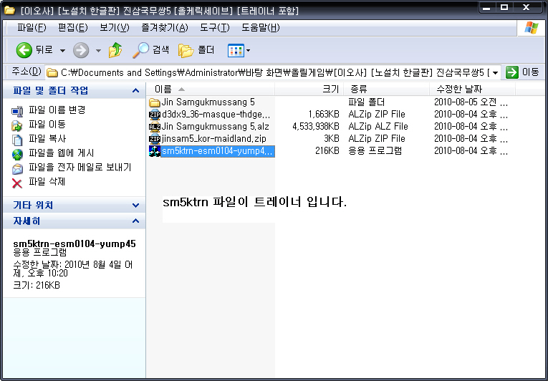The width and height of the screenshot is (548, 381).
Task: Open the 도구(T) menu
Action: point(215,28)
